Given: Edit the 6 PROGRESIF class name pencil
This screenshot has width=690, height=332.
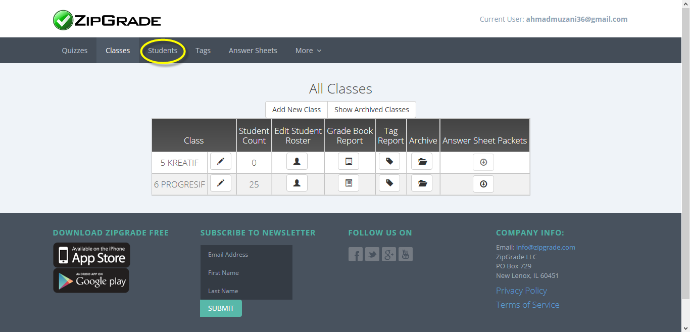Looking at the screenshot, I should 221,183.
